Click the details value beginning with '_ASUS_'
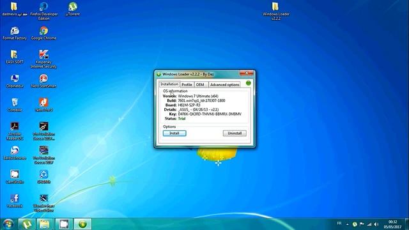 [198, 109]
